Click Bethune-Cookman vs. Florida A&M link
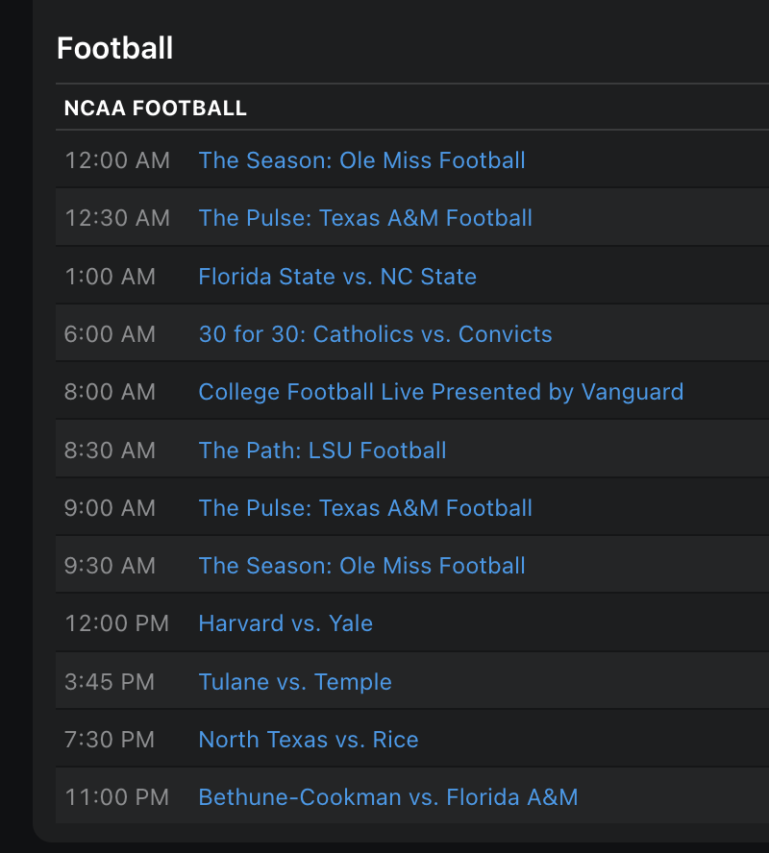This screenshot has height=853, width=769. pos(388,797)
